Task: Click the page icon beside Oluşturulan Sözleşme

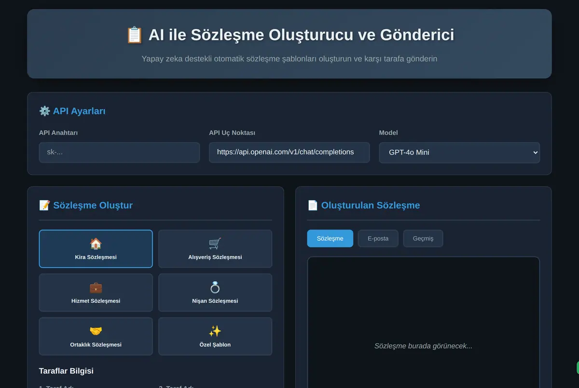Action: click(x=313, y=206)
